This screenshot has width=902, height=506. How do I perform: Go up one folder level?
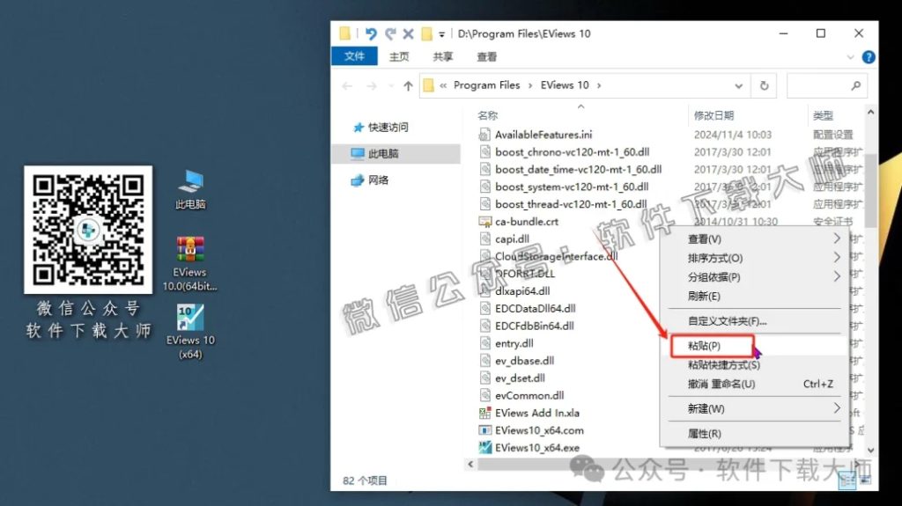click(408, 86)
